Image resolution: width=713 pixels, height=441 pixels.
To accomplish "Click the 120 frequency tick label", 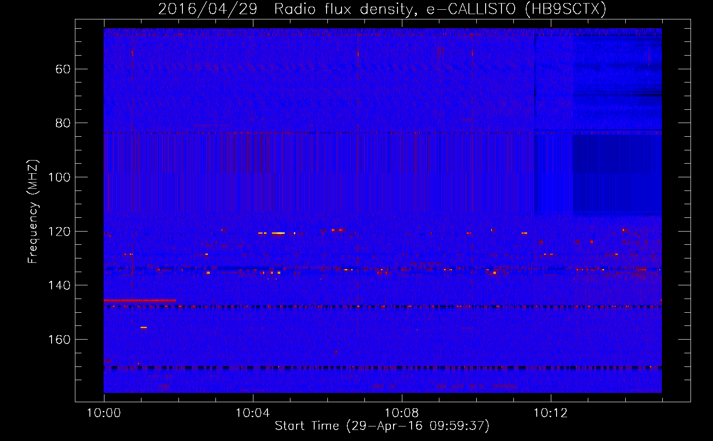I will 59,232.
